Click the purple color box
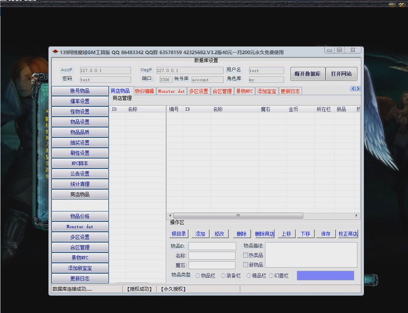 click(x=325, y=276)
